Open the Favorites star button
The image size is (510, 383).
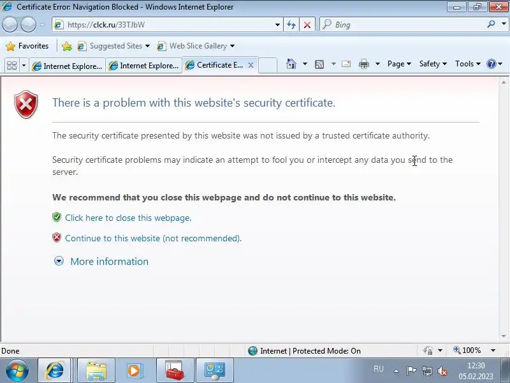pyautogui.click(x=27, y=46)
